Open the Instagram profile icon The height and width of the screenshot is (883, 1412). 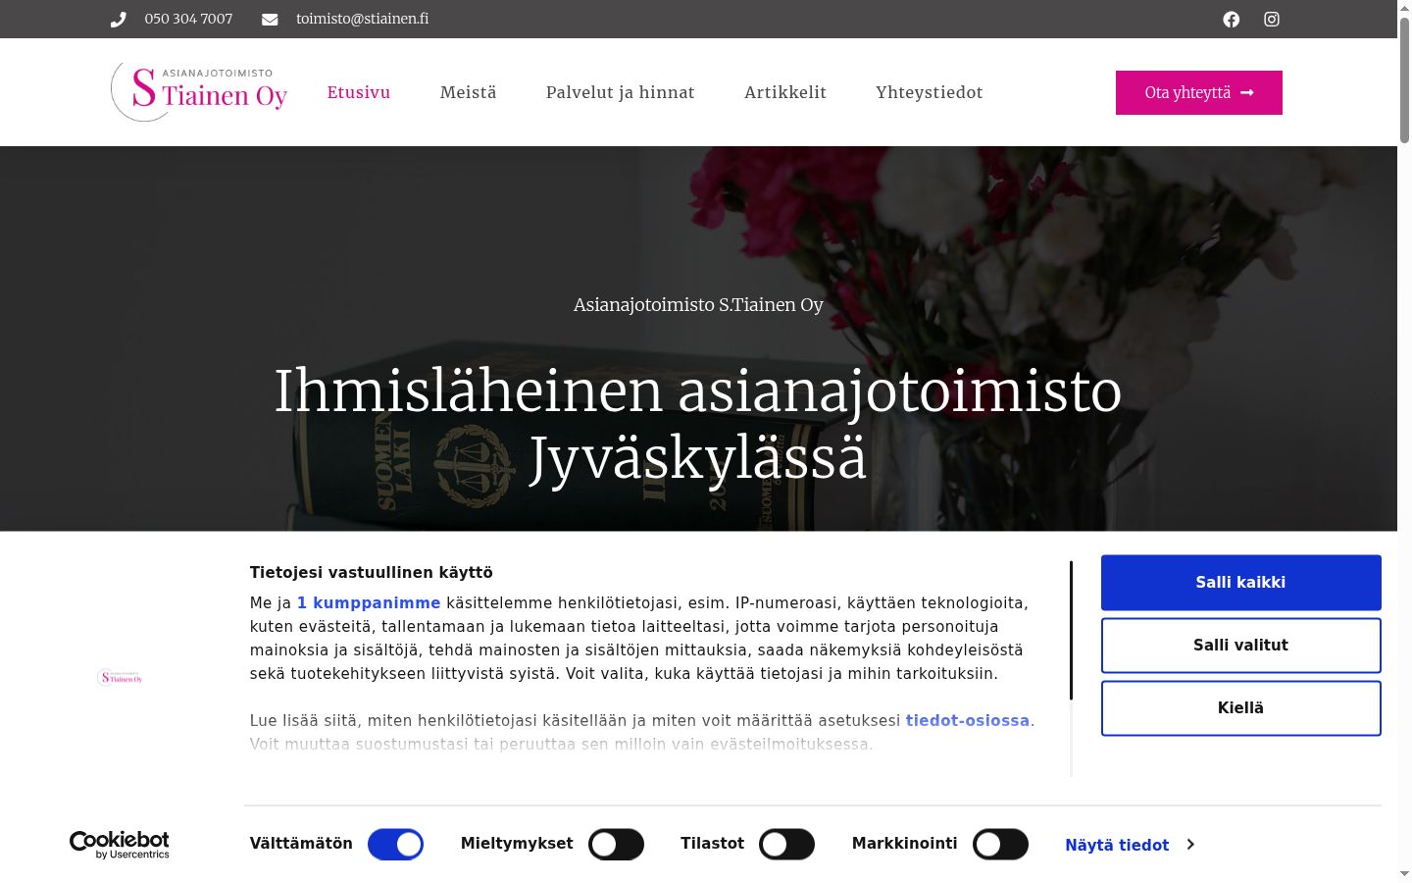1272,20
